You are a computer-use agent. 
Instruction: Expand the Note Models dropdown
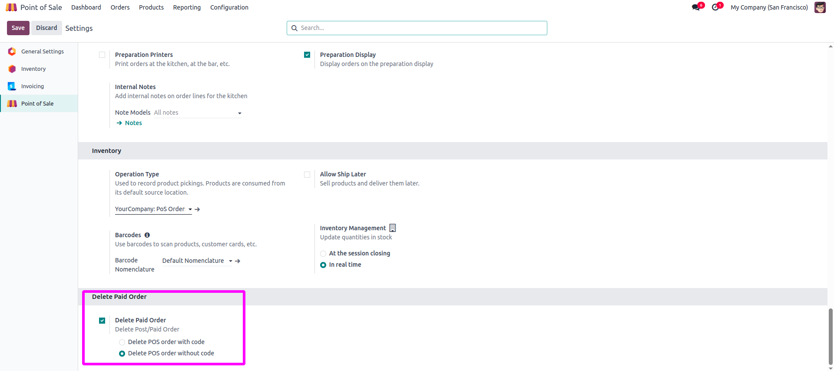coord(198,113)
